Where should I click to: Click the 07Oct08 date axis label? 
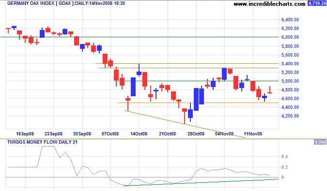110,134
